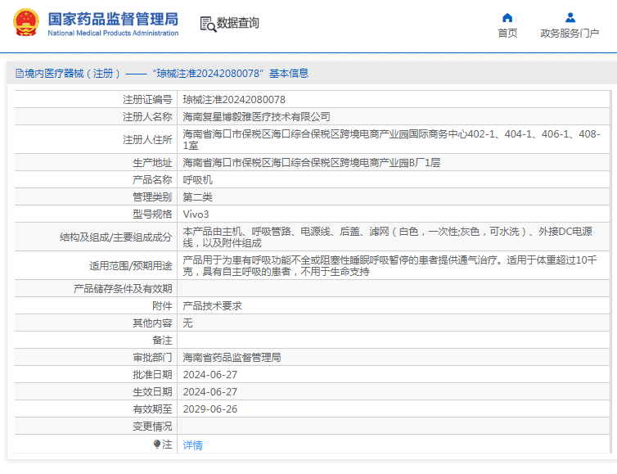The image size is (617, 474).
Task: Click the National Medical Products Administration subtitle
Action: pos(112,34)
